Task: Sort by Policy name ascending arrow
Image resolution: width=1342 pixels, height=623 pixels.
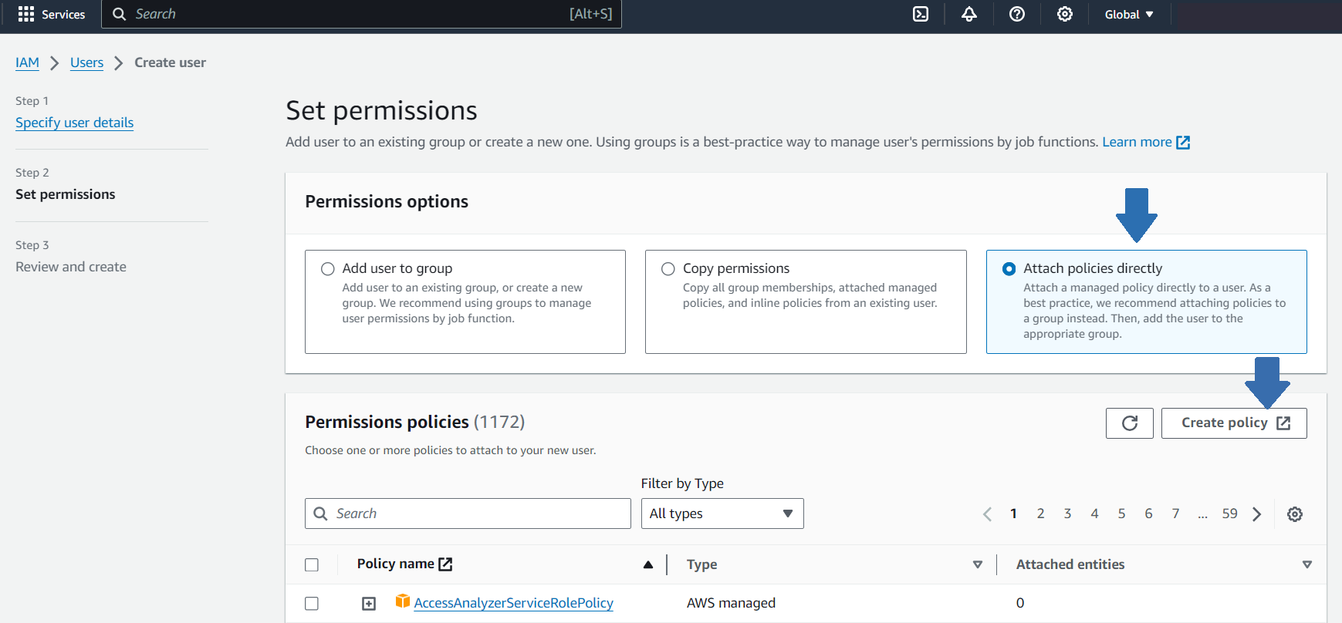Action: point(648,565)
